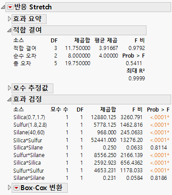Image resolution: width=172 pixels, height=195 pixels.
Task: Click the F ratio 3260.791
Action: click(131, 117)
